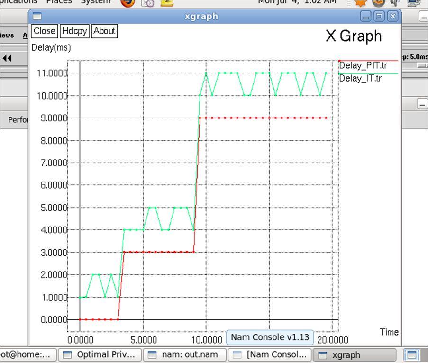Click the workspace switcher in bottom panel
Image resolution: width=428 pixels, height=363 pixels.
pos(412,355)
